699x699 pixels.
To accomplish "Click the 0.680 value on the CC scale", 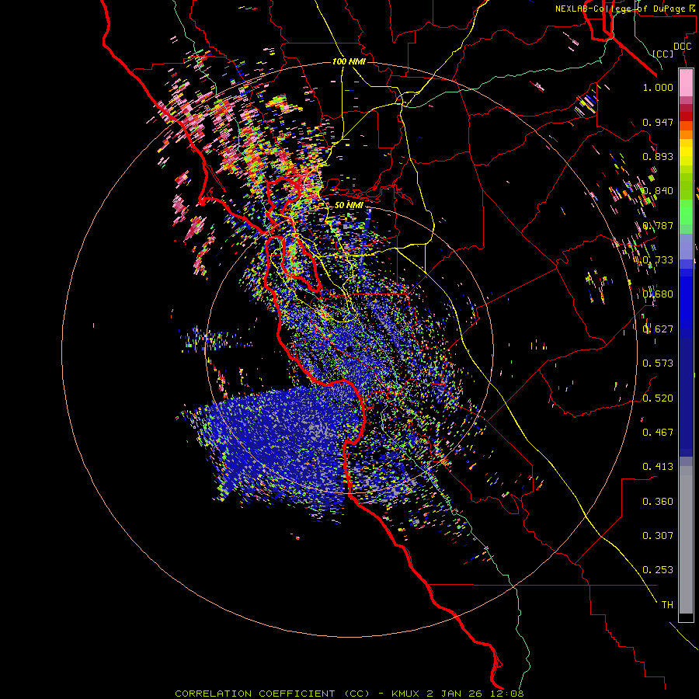I will [x=658, y=294].
